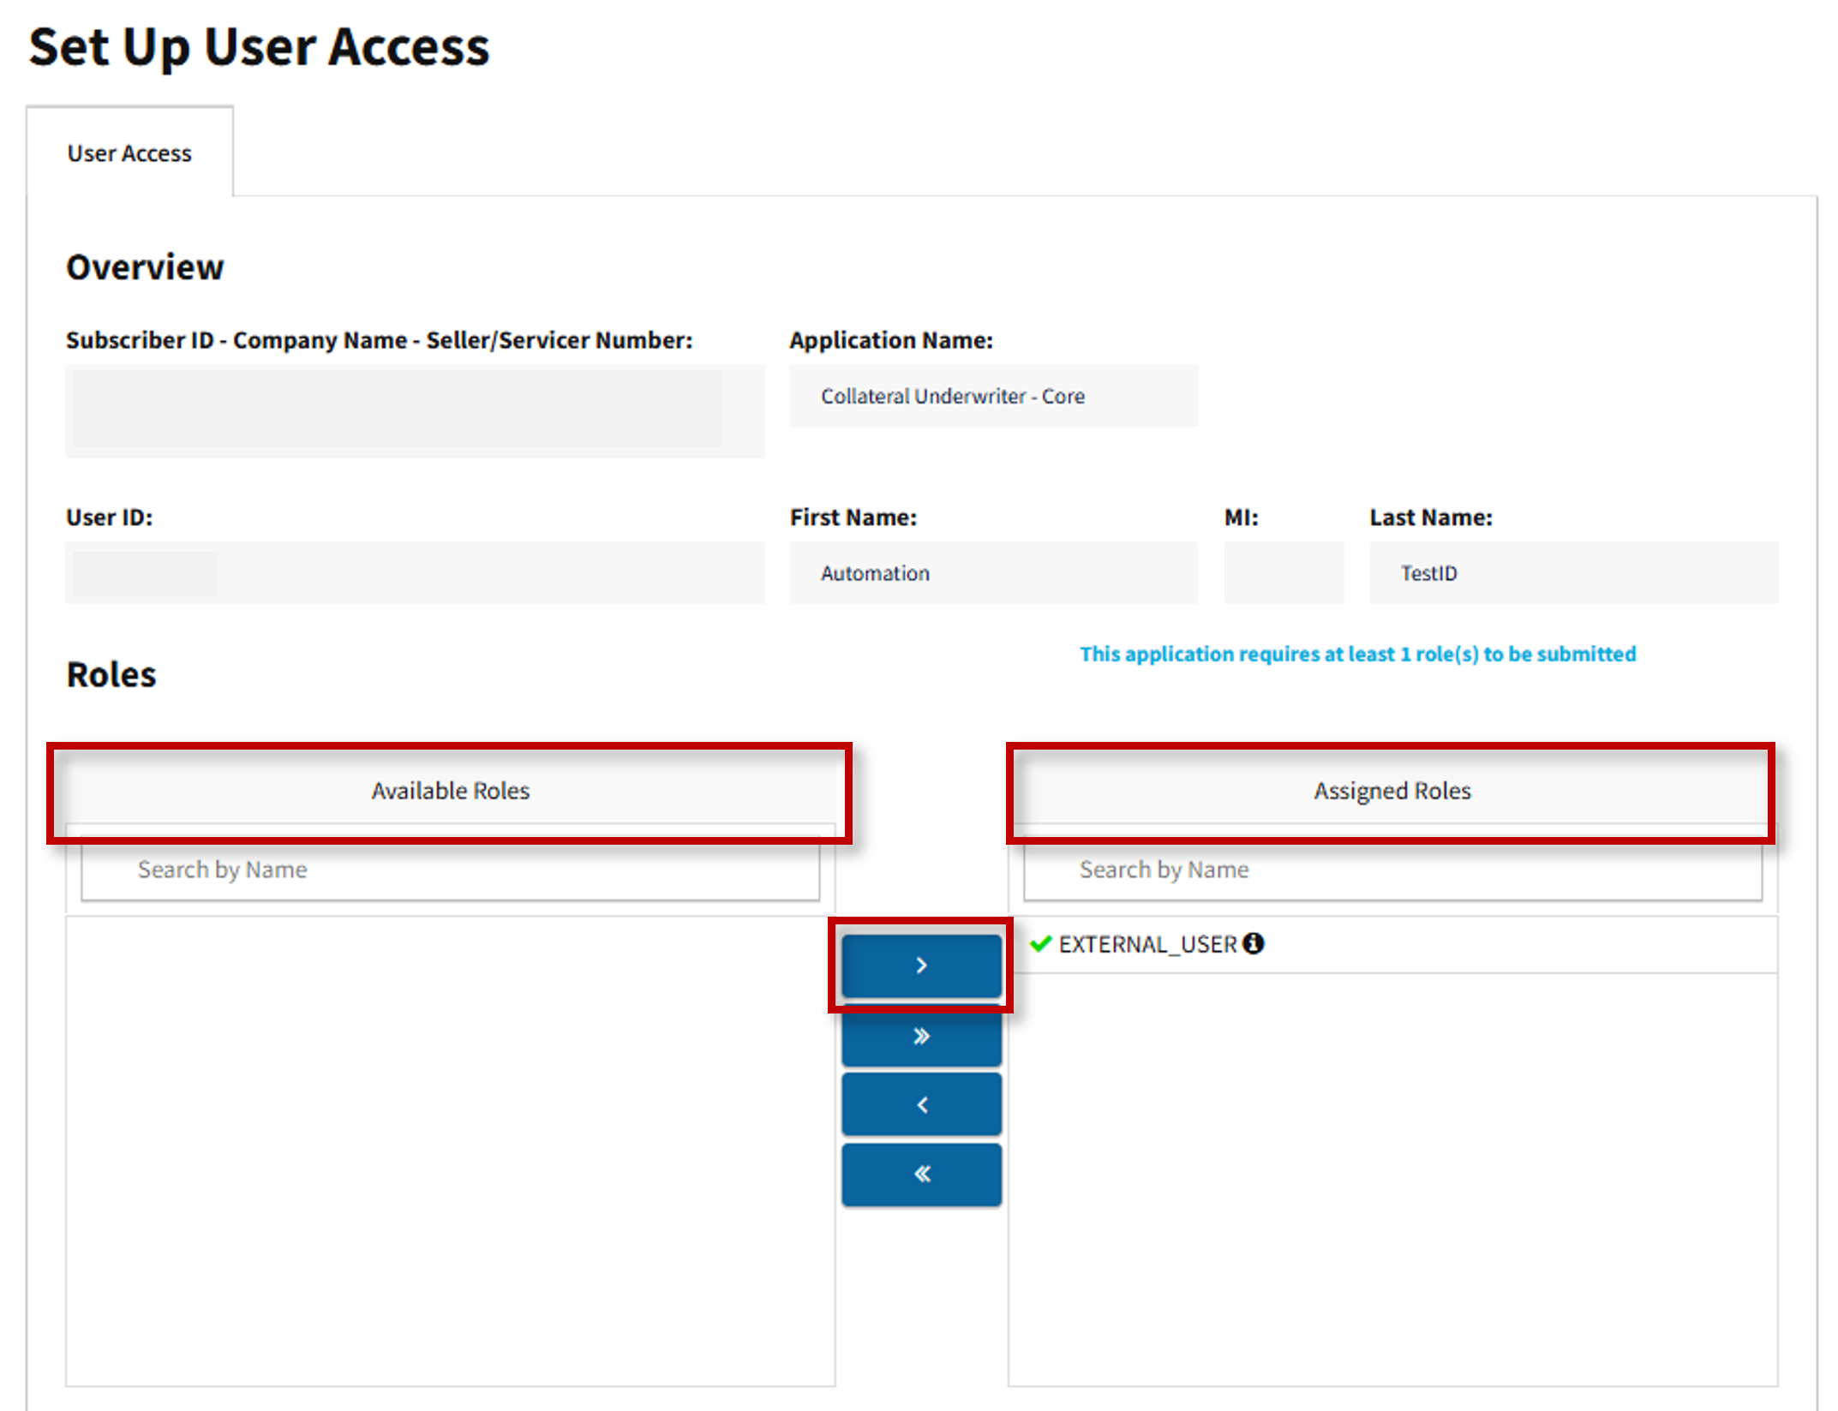1838x1411 pixels.
Task: Select the EXTERNAL_USER role in Assigned Roles
Action: (1392, 944)
